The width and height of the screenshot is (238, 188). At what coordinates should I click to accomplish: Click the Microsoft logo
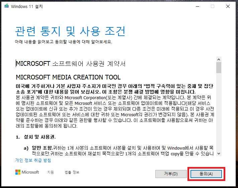pos(27,172)
